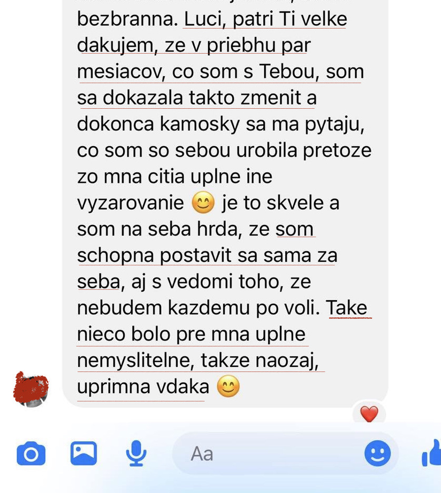This screenshot has width=441, height=493.
Task: Open the photo gallery picker icon
Action: [84, 454]
